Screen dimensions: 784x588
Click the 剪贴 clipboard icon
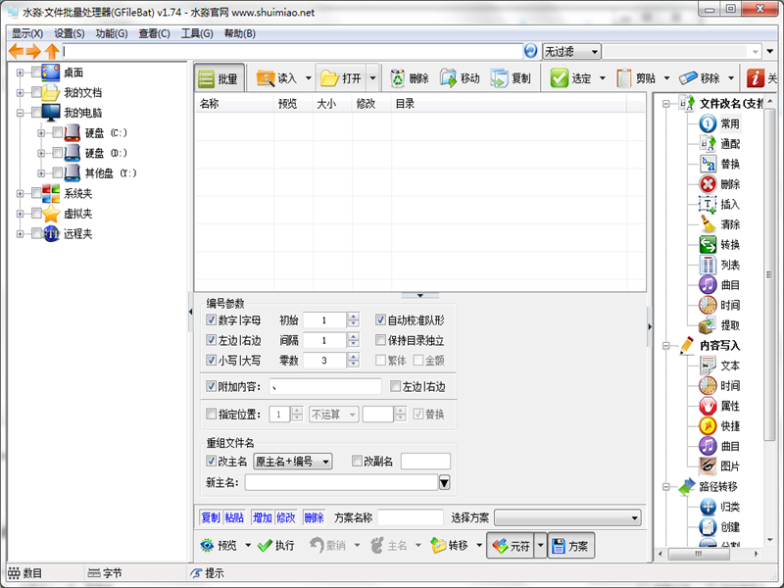coord(624,78)
